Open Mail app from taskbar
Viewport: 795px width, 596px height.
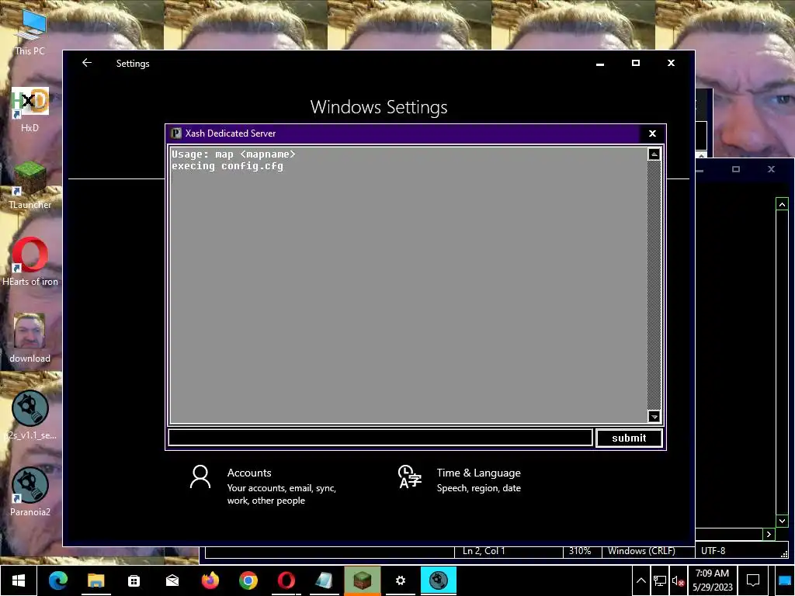click(172, 580)
